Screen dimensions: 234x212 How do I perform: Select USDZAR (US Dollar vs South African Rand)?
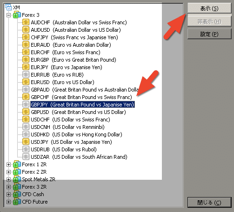click(x=79, y=157)
